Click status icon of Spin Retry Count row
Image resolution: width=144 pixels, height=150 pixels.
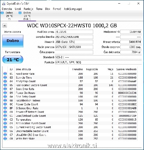5,97
